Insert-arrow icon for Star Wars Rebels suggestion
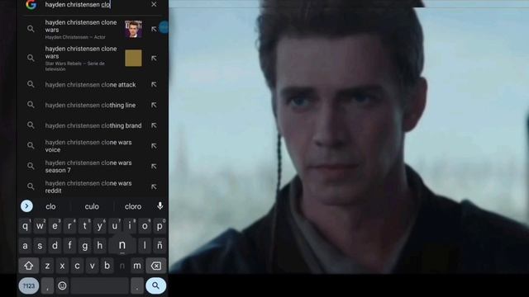 [154, 59]
